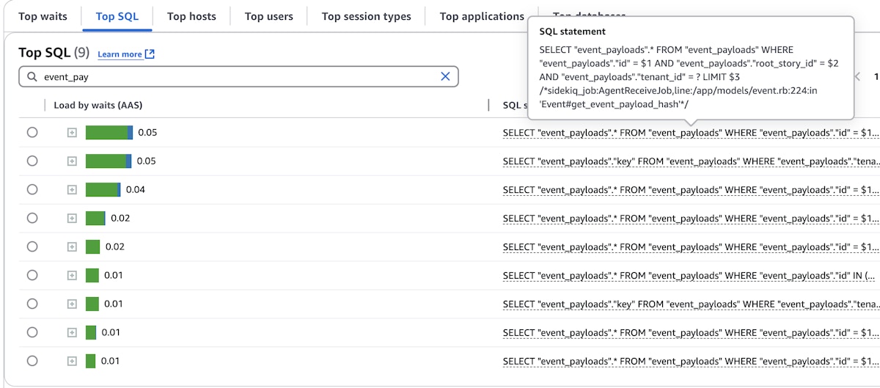
Task: Expand the last SQL row in the table
Action: (72, 361)
